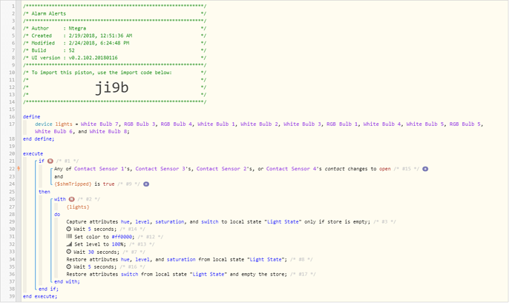Image resolution: width=512 pixels, height=305 pixels.
Task: Click the clock icon of Wait 30 seconds
Action: [x=69, y=252]
